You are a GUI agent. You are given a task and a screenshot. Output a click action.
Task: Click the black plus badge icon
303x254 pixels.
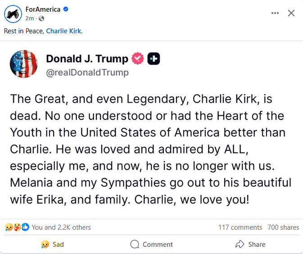pos(154,59)
